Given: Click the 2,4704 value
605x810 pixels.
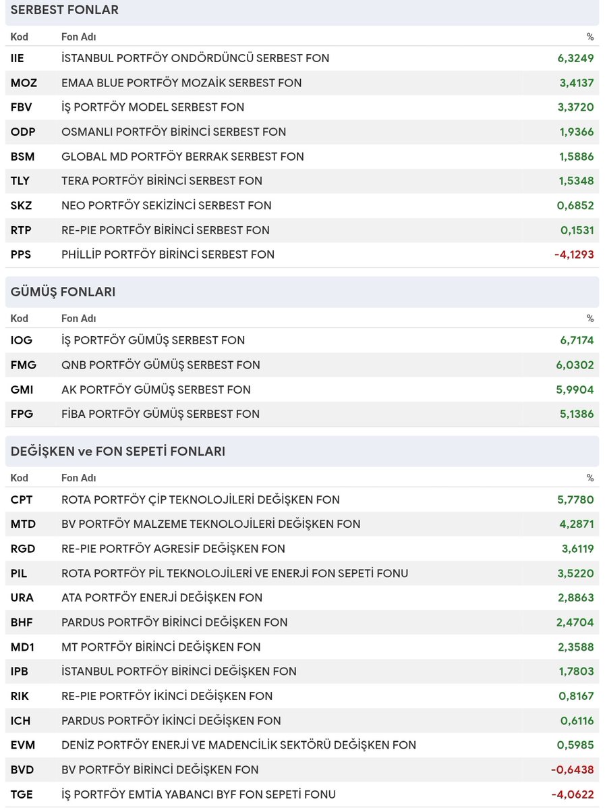Looking at the screenshot, I should point(575,622).
